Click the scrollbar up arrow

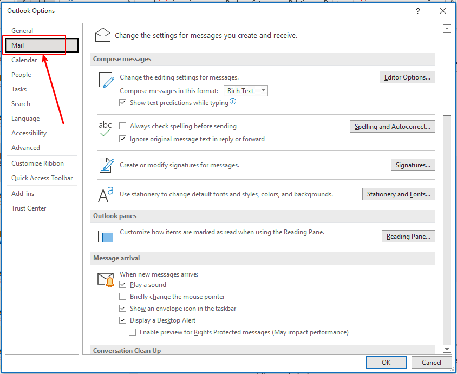(x=447, y=29)
